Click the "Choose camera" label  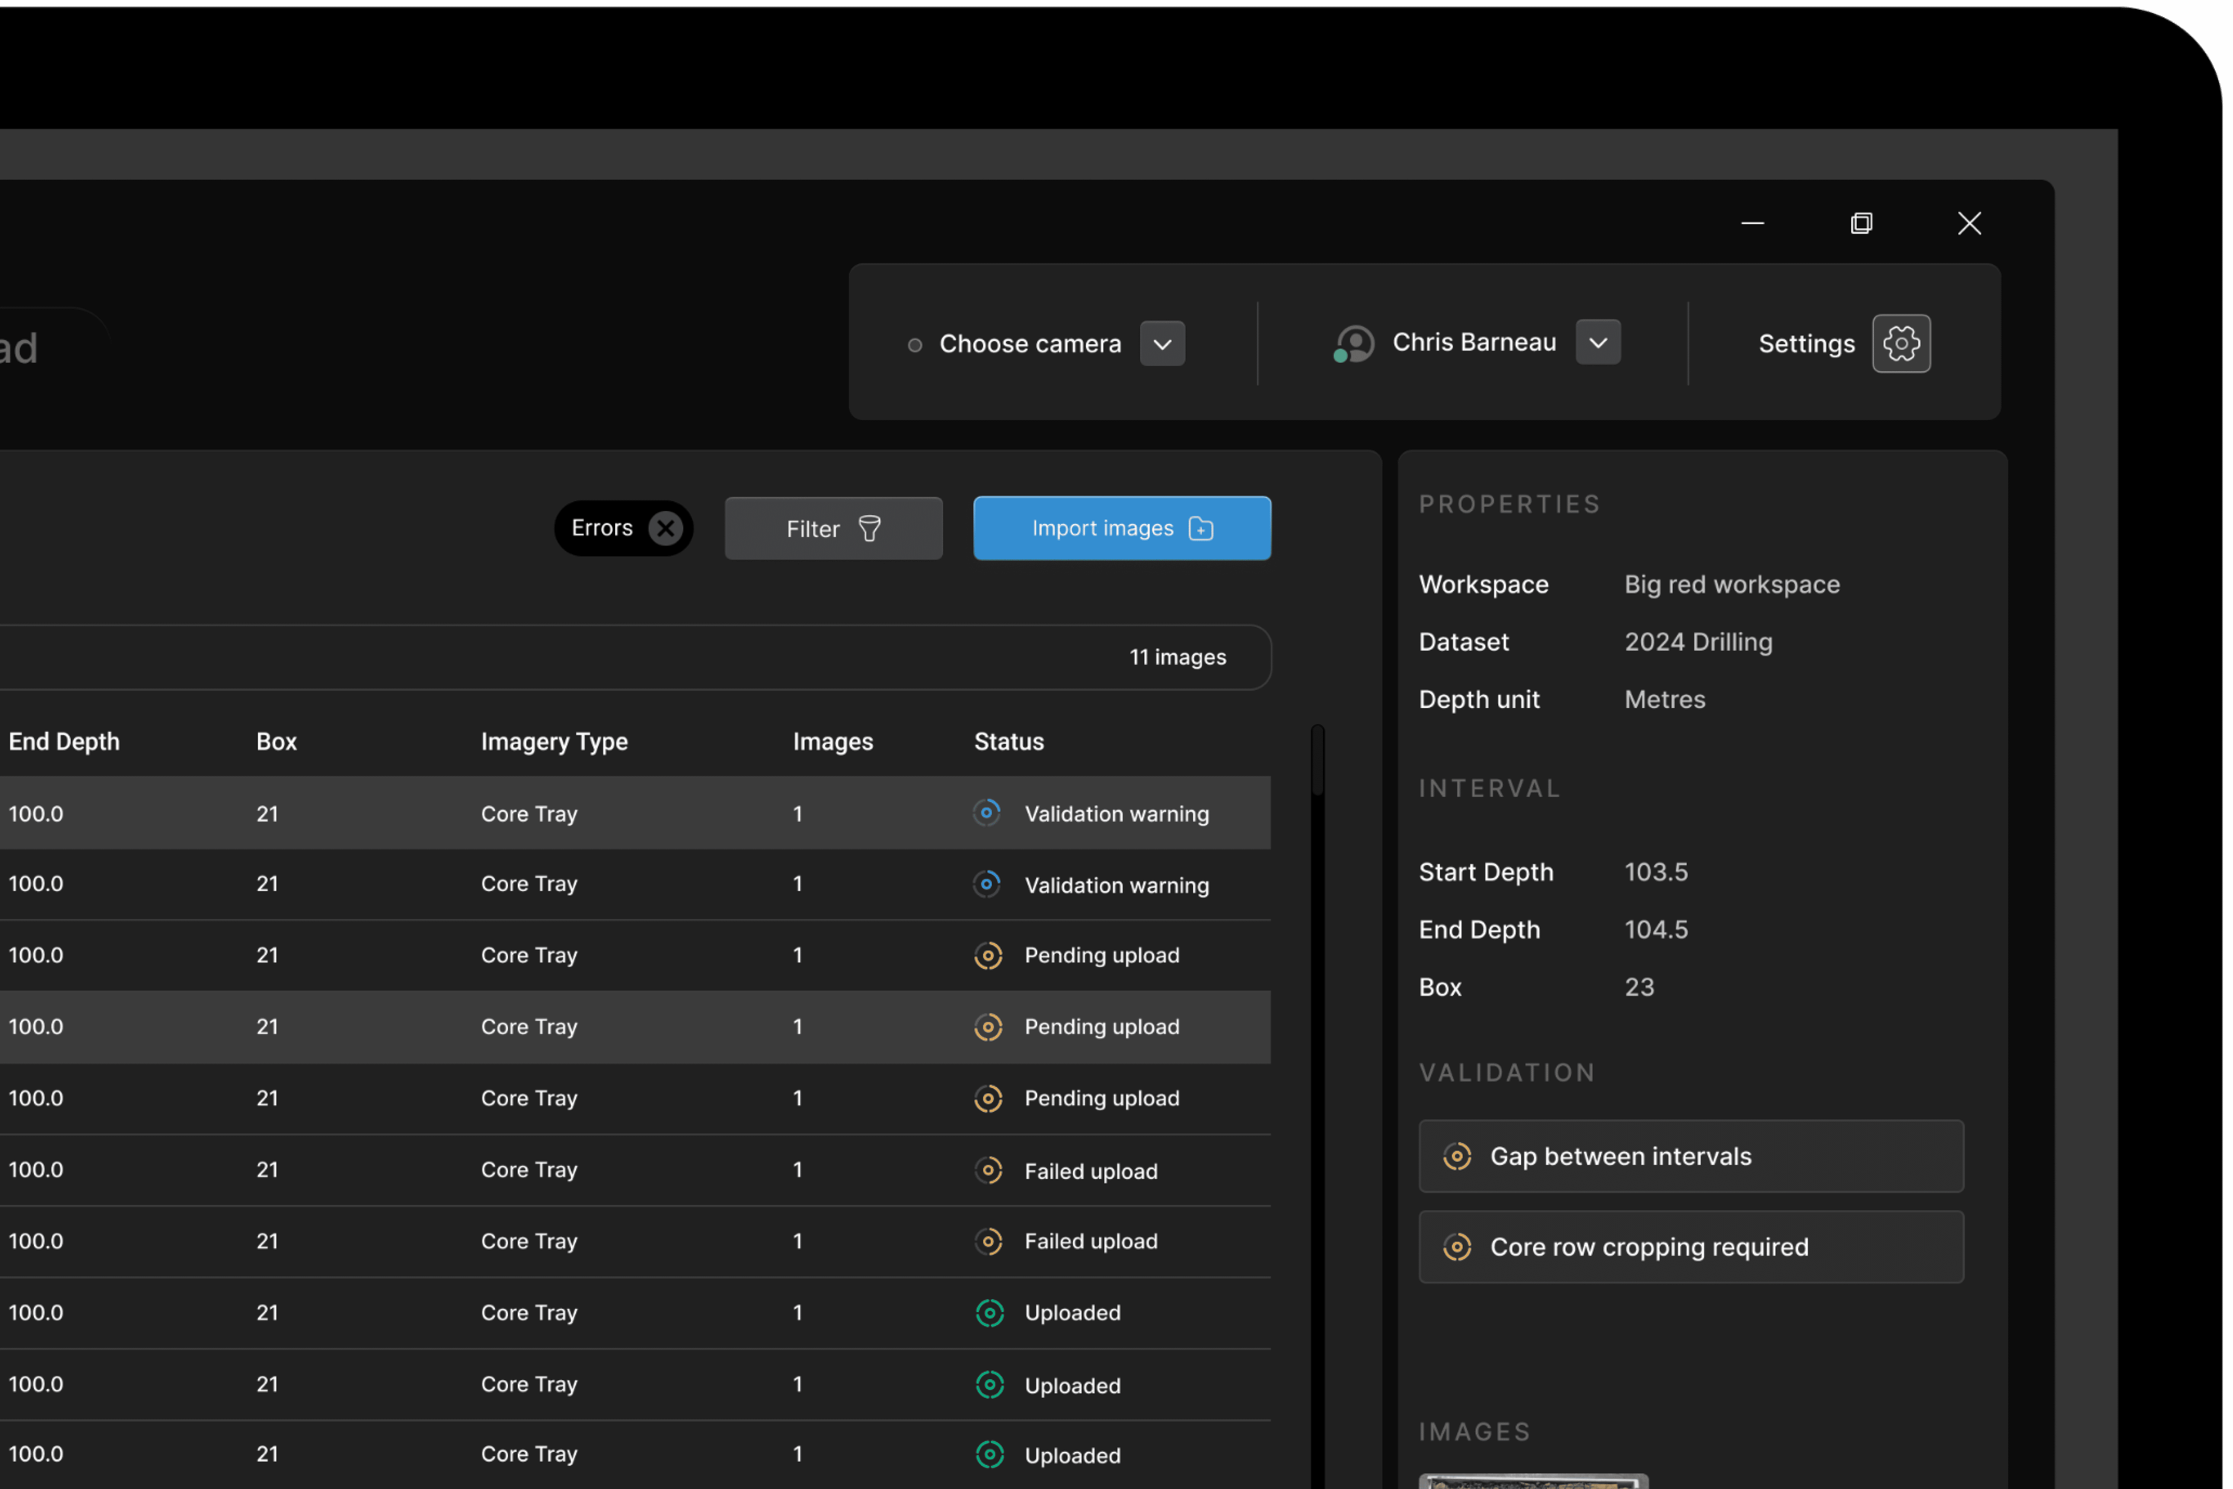coord(1030,344)
